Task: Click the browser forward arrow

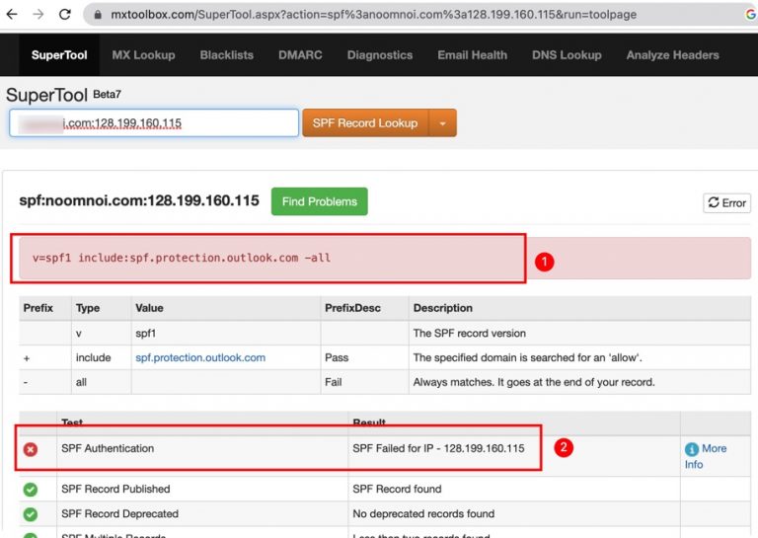Action: (x=38, y=15)
